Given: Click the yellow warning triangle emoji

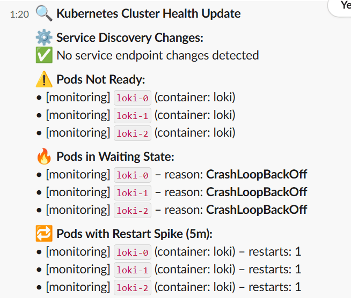Looking at the screenshot, I should coord(44,79).
